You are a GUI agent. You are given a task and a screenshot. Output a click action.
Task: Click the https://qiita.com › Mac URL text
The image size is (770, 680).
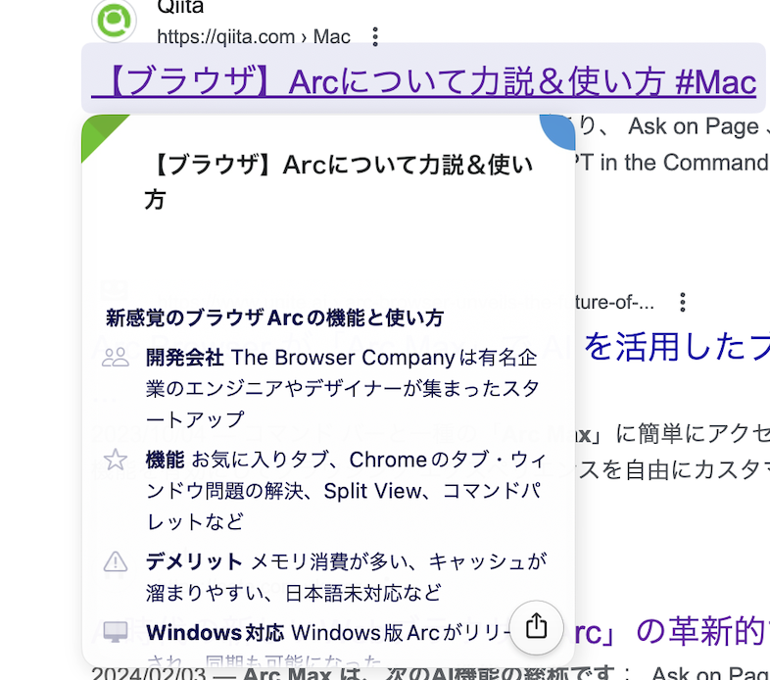[254, 37]
